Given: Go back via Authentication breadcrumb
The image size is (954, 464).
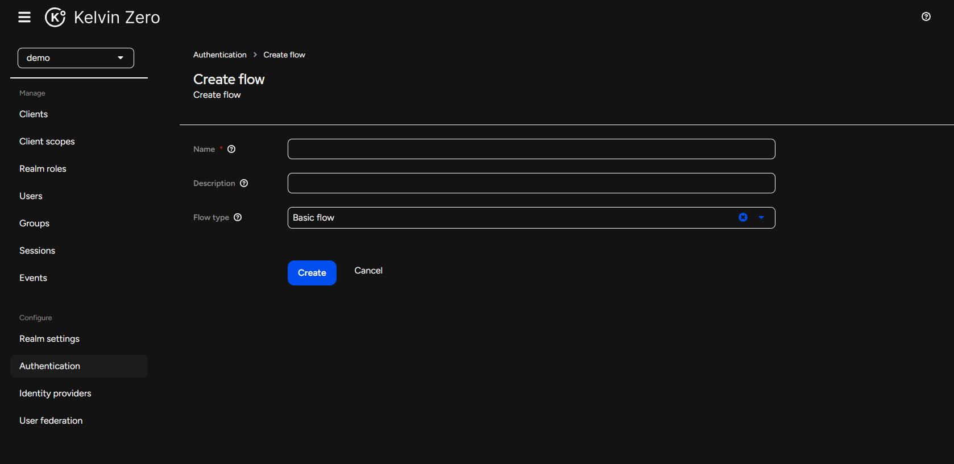Looking at the screenshot, I should click(x=220, y=55).
